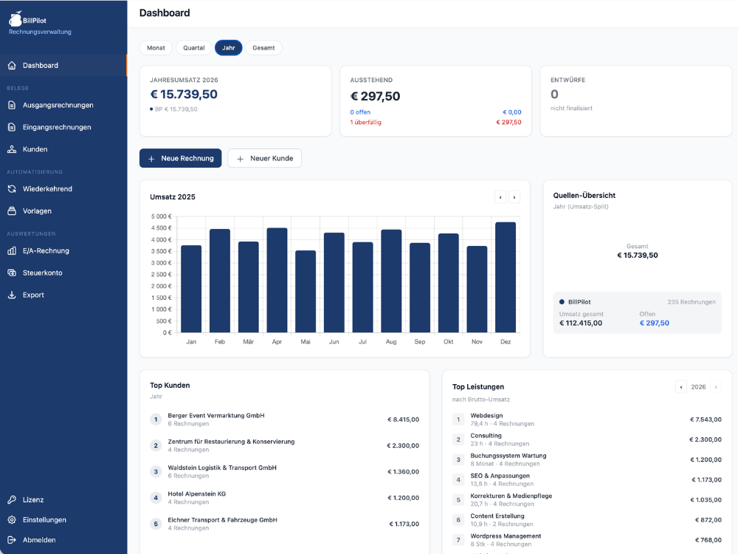
Task: Click the plus icon on Neuer Kunde
Action: pos(240,159)
